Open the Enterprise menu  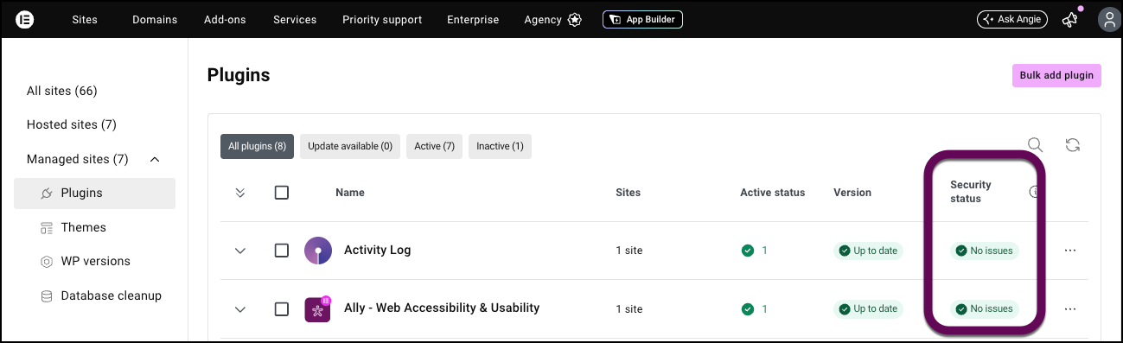pos(473,20)
